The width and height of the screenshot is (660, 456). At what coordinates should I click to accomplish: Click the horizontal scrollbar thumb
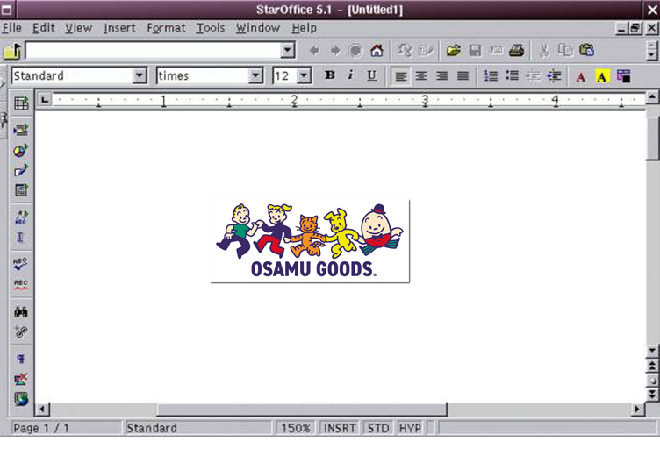302,410
